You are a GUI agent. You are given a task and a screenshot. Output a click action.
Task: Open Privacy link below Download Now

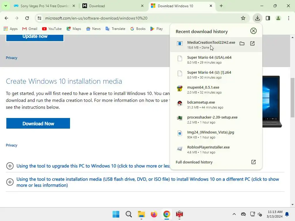[12, 145]
